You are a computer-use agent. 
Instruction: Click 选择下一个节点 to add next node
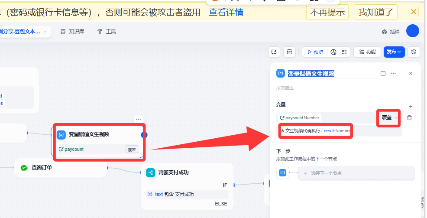356,173
